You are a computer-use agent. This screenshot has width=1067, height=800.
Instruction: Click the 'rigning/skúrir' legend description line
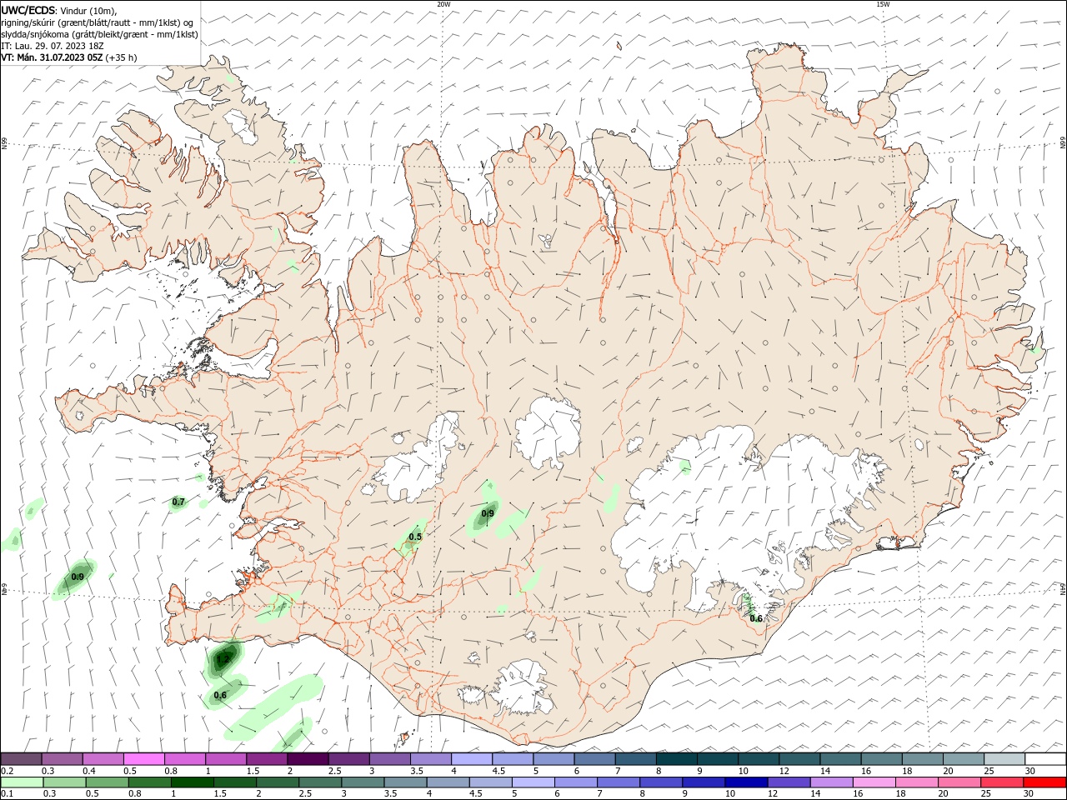point(98,22)
